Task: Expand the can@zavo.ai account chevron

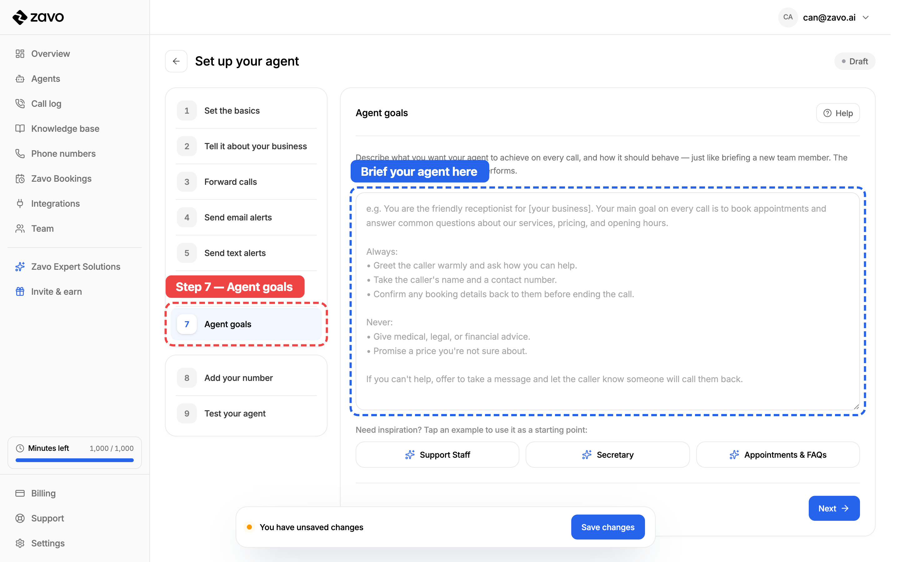Action: (866, 17)
